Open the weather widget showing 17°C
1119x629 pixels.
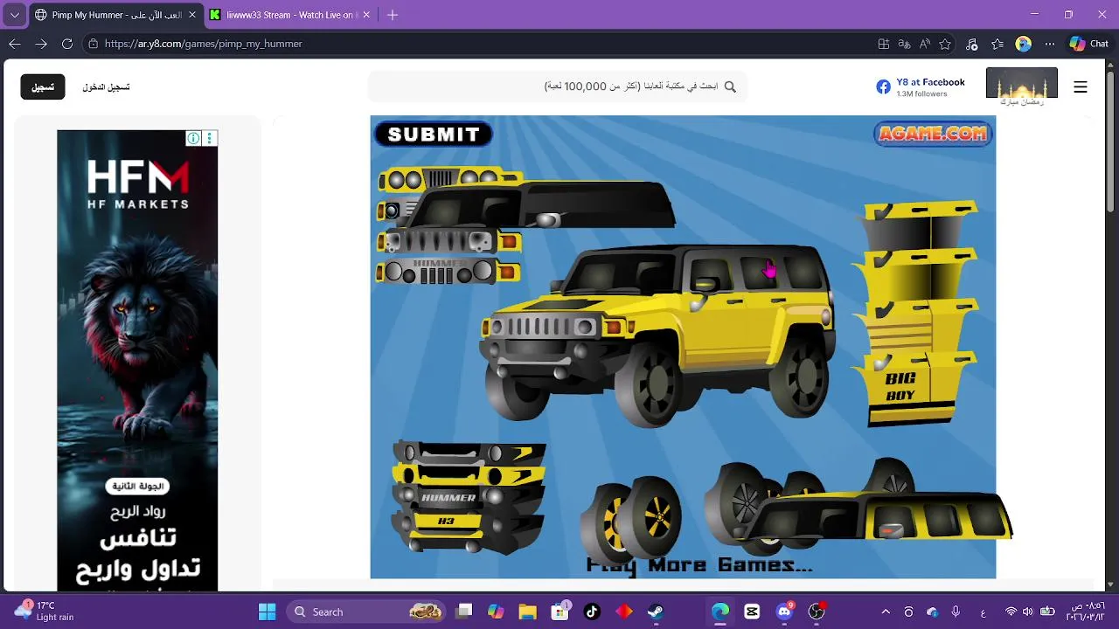pyautogui.click(x=45, y=612)
